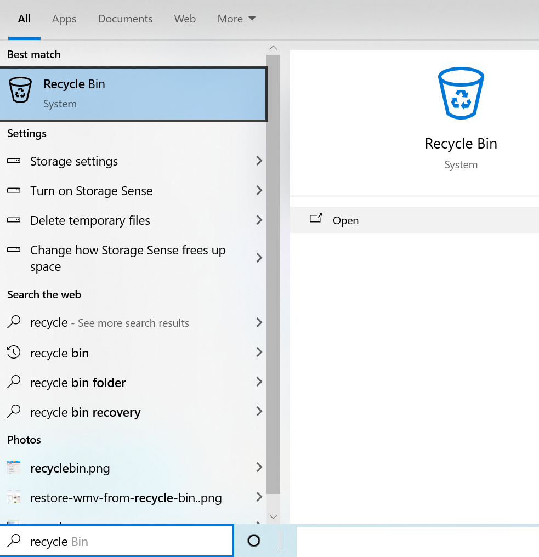This screenshot has height=557, width=539.
Task: Select the 'recycle bin' web suggestion
Action: click(133, 353)
